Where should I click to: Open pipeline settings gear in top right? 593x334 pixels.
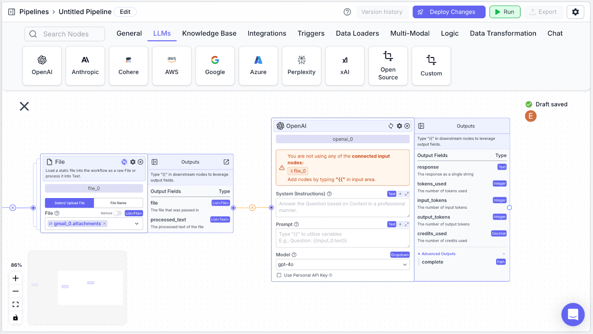coord(575,12)
